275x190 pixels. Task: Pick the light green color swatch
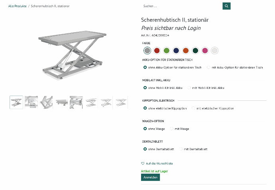coord(167,51)
